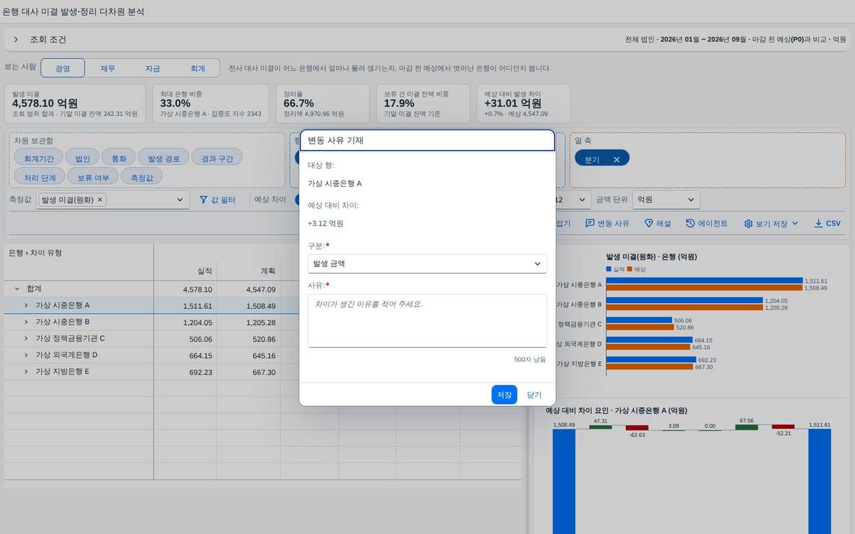Open the 금액 단위 억원 dropdown

[666, 200]
